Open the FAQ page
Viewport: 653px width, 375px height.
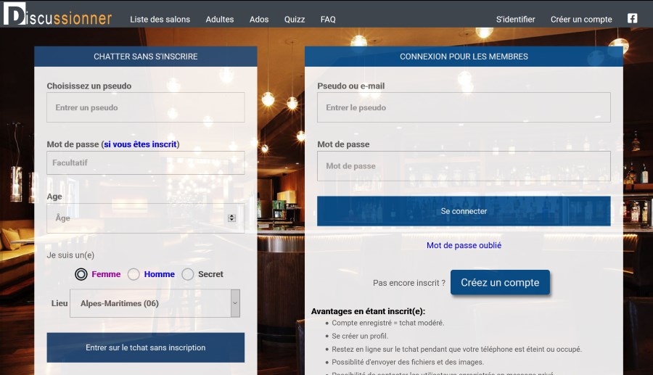(328, 19)
